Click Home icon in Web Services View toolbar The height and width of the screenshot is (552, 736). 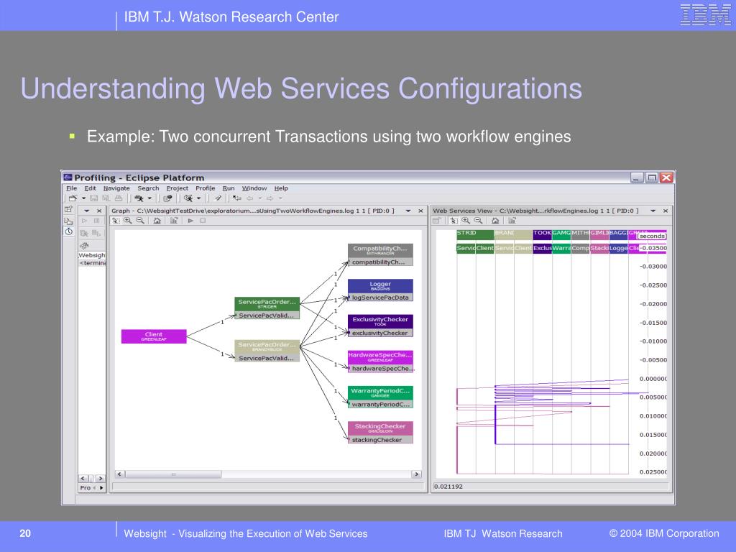pyautogui.click(x=494, y=221)
